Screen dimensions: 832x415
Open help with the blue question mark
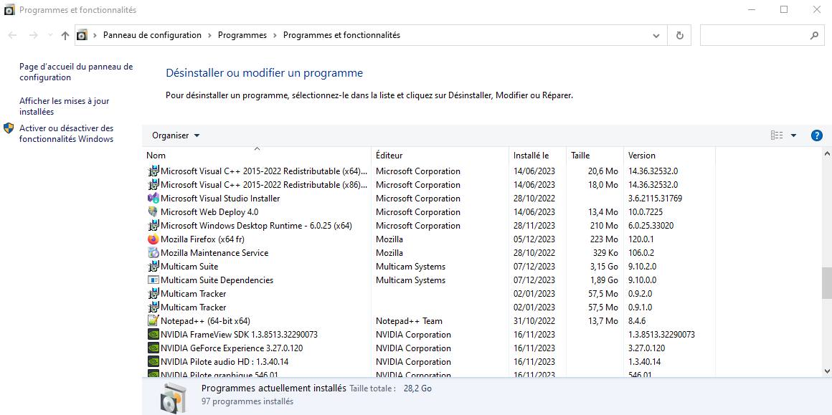817,135
